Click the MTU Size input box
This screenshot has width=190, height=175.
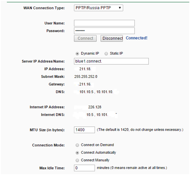coord(84,130)
